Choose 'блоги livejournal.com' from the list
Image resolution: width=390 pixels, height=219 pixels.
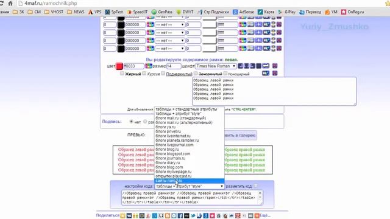pos(190,145)
